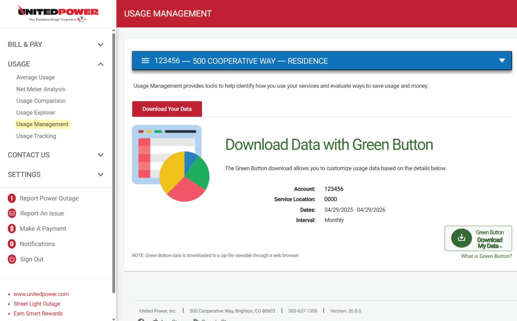Viewport: 517px width, 321px height.
Task: Click Report An Issue link
Action: 42,213
